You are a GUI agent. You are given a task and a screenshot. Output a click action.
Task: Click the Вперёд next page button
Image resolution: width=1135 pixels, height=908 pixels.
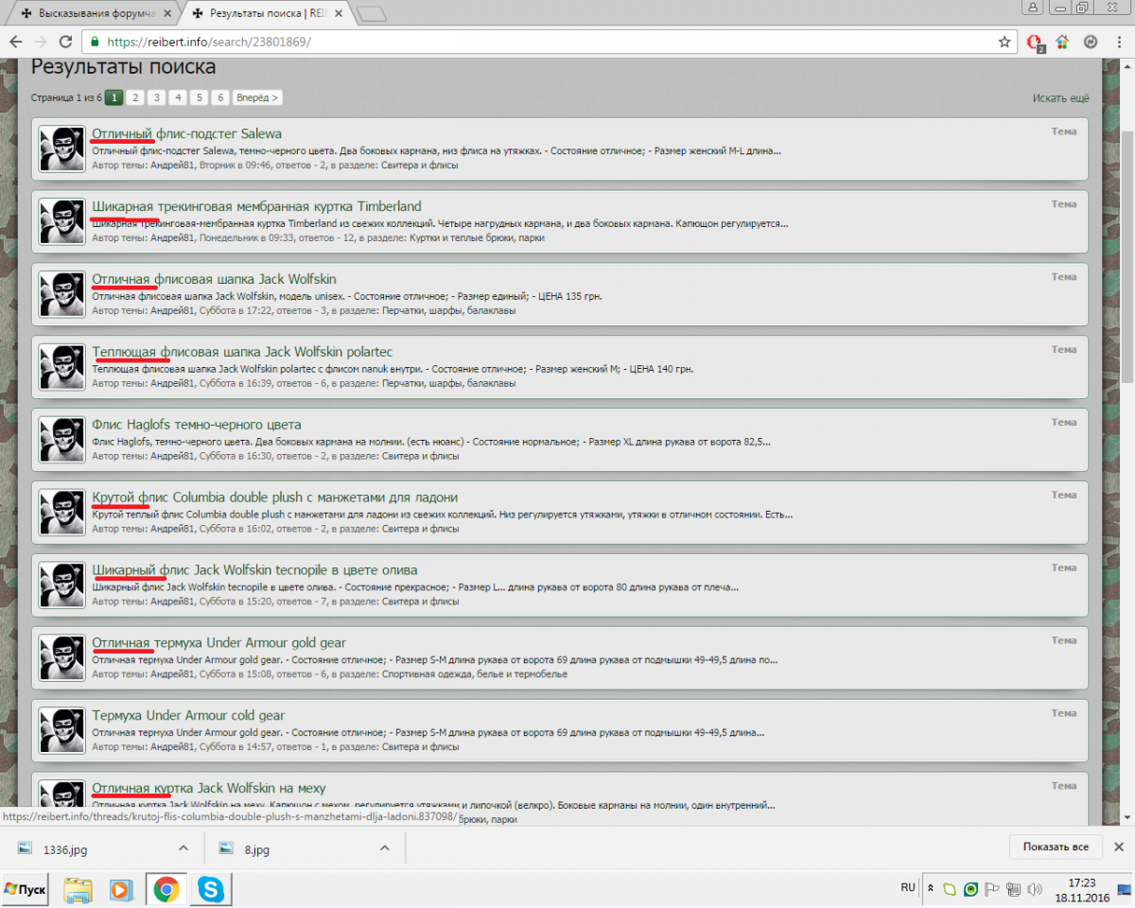click(x=257, y=97)
